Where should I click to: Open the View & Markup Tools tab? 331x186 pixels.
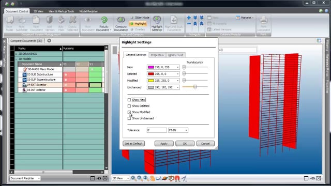click(61, 11)
